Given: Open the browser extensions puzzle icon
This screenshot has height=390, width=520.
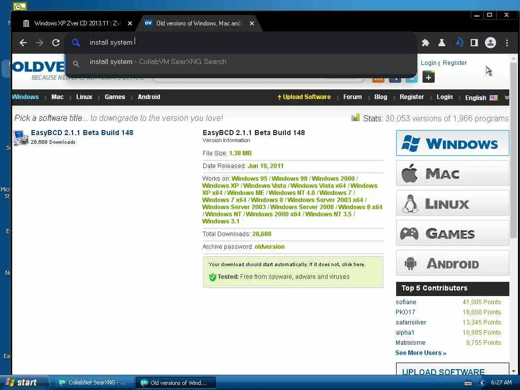Looking at the screenshot, I should tap(425, 43).
